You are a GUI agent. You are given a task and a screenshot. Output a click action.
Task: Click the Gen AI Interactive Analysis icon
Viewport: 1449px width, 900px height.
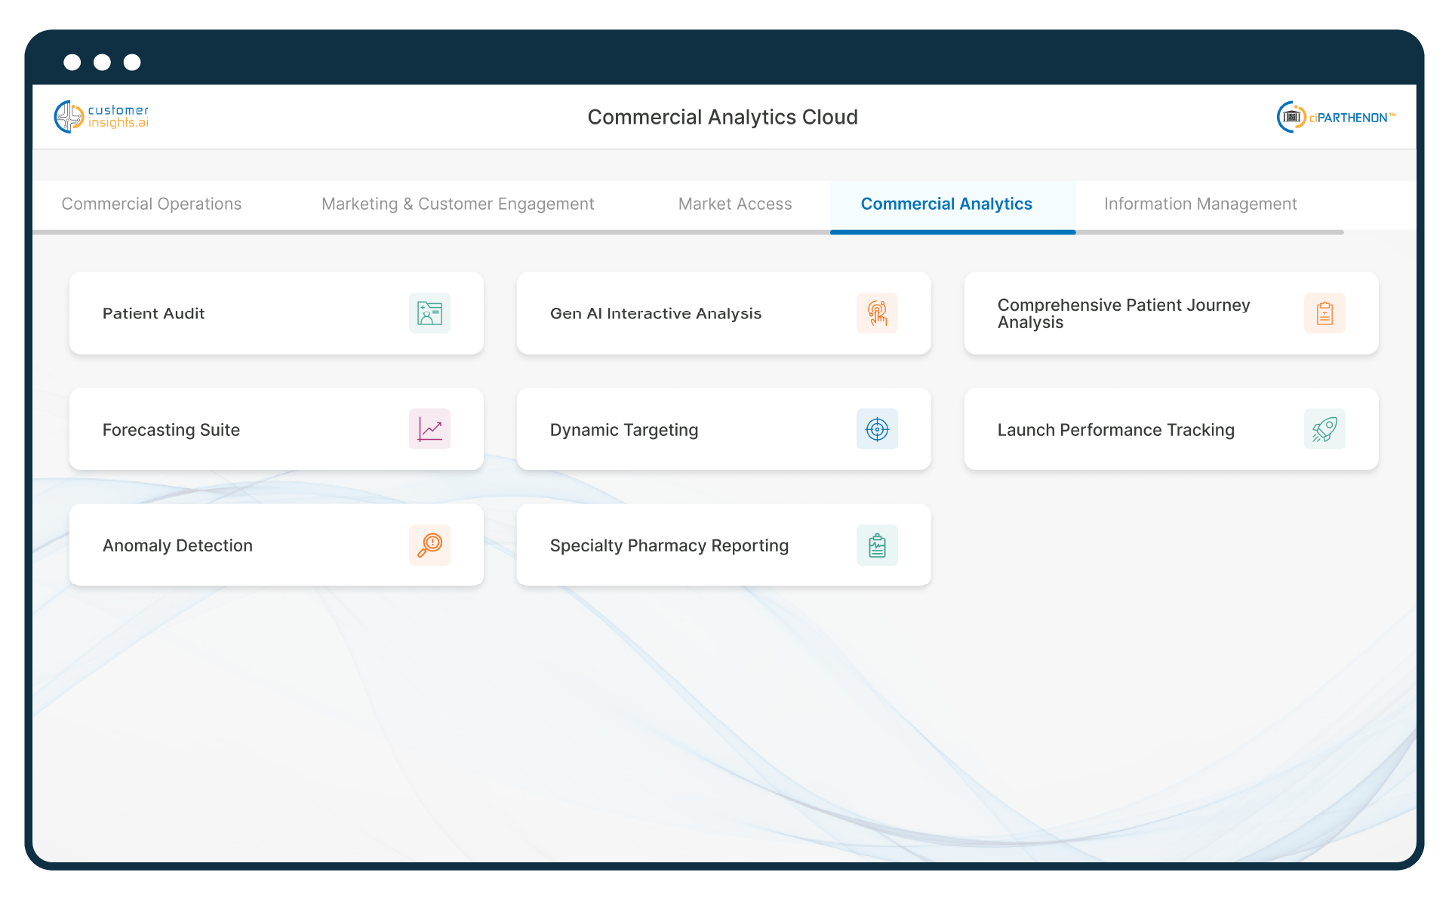click(x=876, y=313)
